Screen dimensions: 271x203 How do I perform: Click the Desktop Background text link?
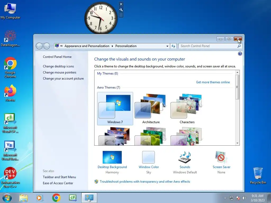click(x=112, y=167)
